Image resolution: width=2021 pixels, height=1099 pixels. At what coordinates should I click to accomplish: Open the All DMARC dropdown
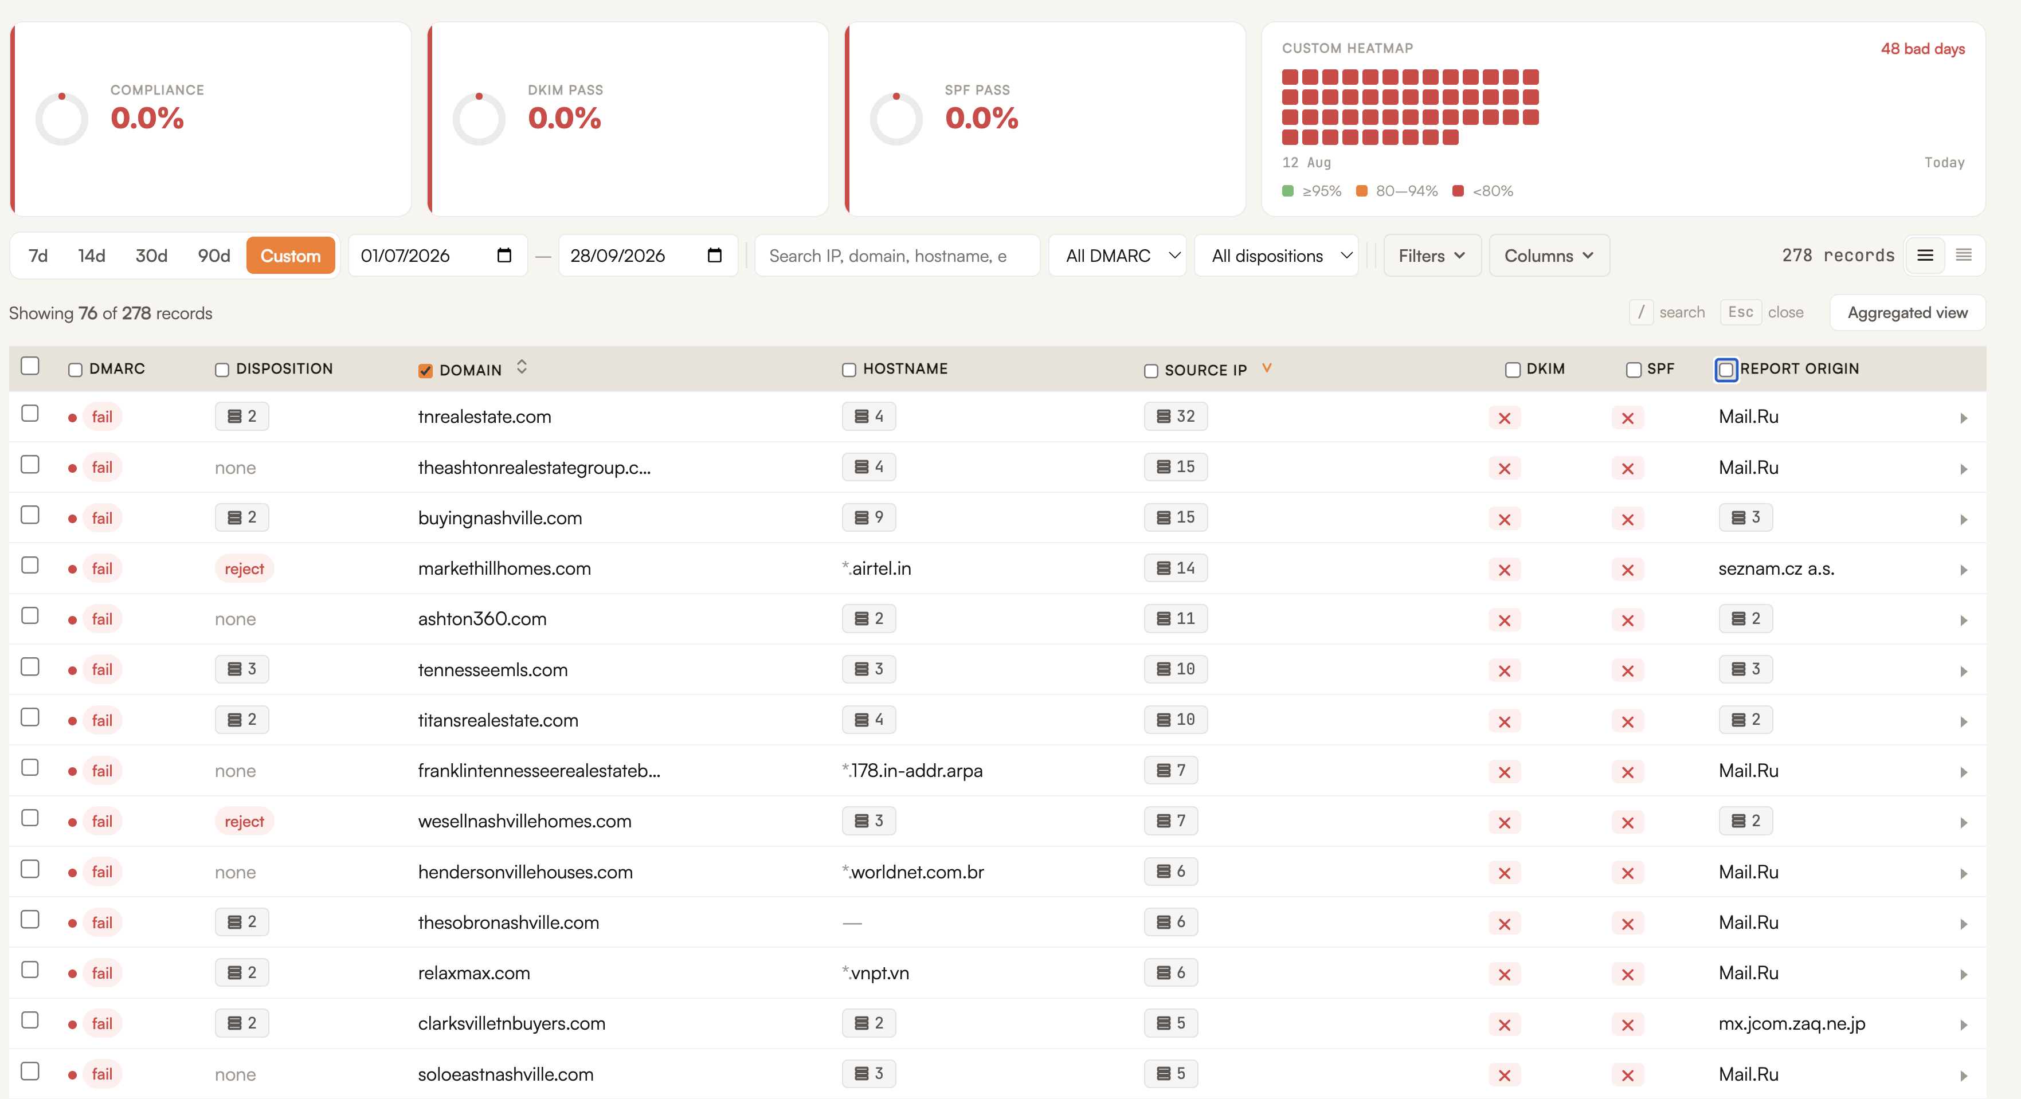click(x=1118, y=256)
